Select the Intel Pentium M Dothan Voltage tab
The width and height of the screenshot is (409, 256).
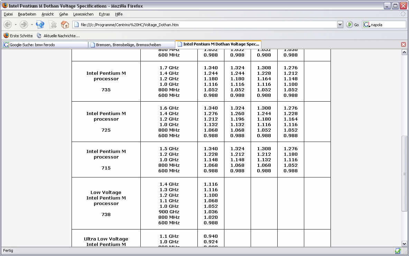(218, 44)
